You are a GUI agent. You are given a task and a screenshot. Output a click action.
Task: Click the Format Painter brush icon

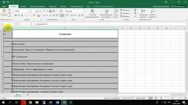(9, 16)
